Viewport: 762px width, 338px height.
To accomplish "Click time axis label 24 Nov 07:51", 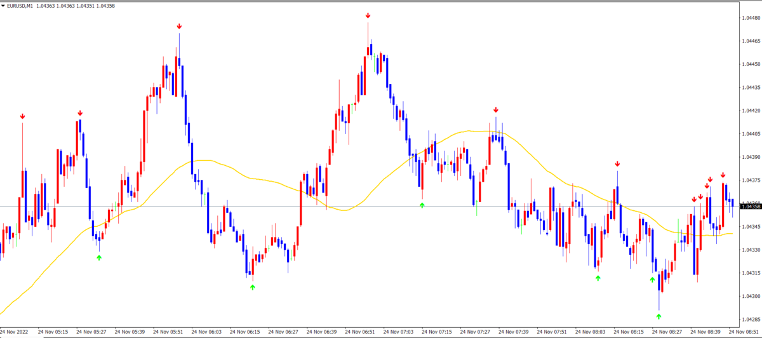I will [x=552, y=332].
